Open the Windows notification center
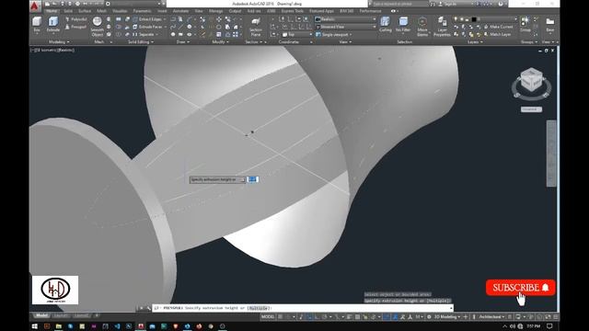 [x=549, y=326]
